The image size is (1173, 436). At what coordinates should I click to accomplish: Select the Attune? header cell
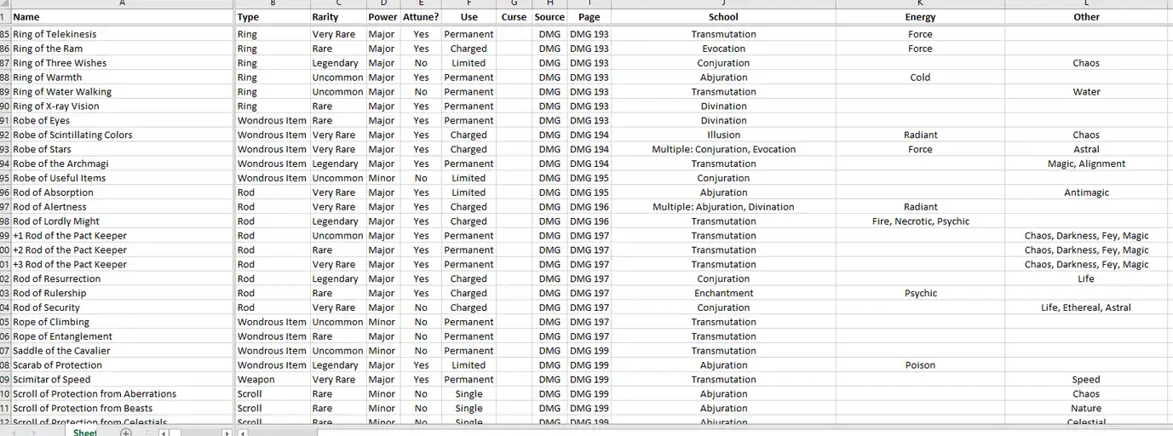click(421, 17)
